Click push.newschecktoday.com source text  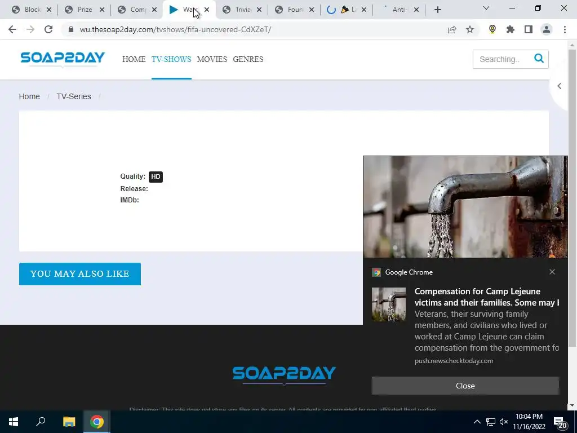click(454, 361)
